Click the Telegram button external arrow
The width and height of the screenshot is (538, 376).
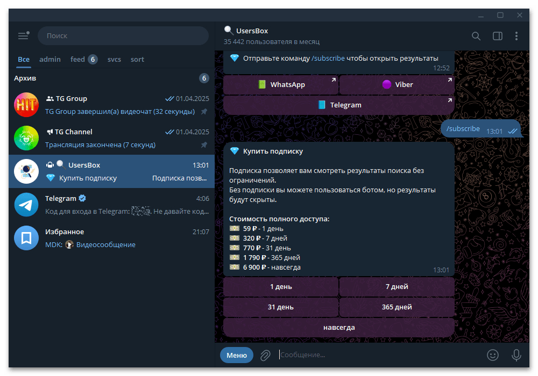click(449, 100)
